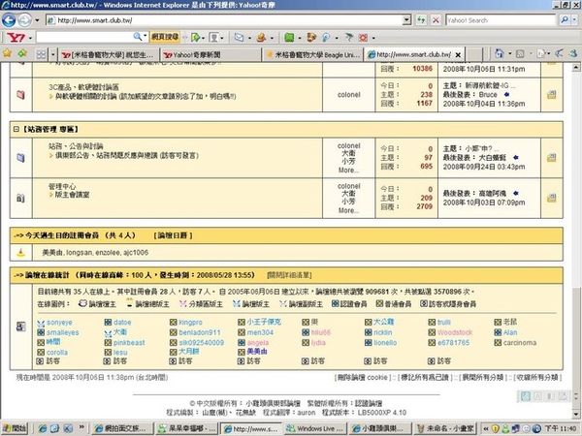This screenshot has width=582, height=436.
Task: Click the birthday cake icon
Action: (x=20, y=253)
